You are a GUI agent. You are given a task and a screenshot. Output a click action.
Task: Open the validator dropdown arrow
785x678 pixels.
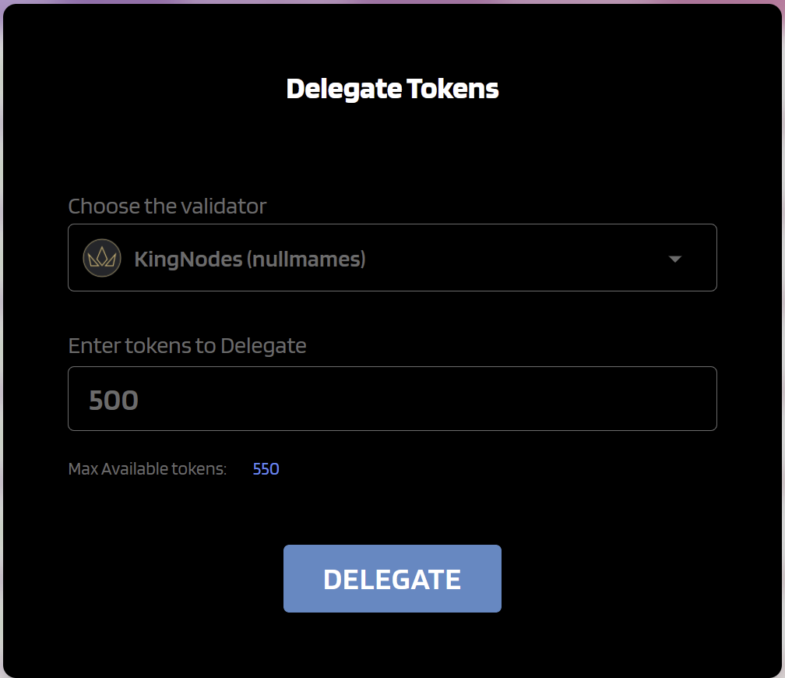(675, 259)
